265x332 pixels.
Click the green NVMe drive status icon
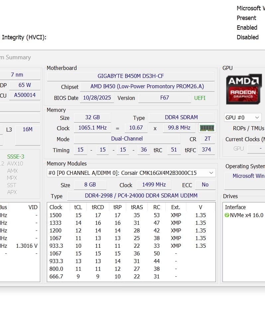227,215
